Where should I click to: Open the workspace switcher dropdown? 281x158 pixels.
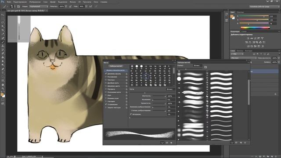click(x=264, y=7)
